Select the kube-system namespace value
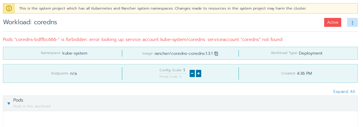Screen dimensions: 363x127 pos(75,53)
